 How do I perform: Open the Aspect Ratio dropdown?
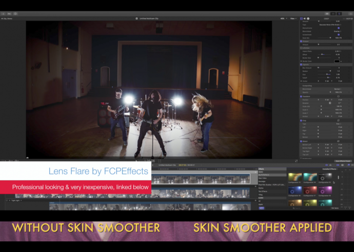pos(338,51)
